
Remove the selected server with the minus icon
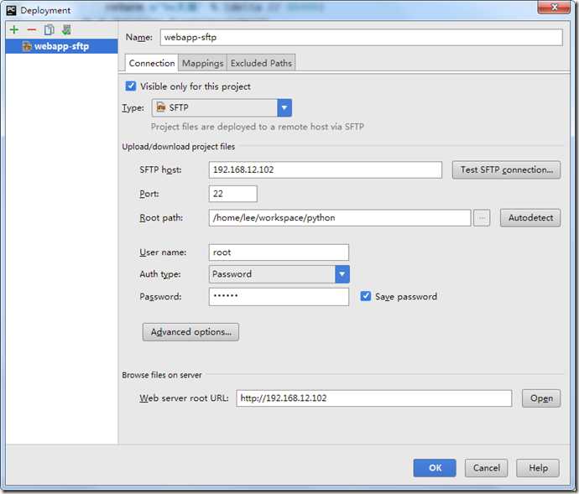tap(32, 30)
